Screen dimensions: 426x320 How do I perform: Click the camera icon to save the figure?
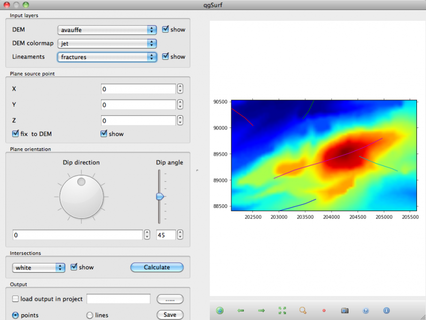coord(345,310)
